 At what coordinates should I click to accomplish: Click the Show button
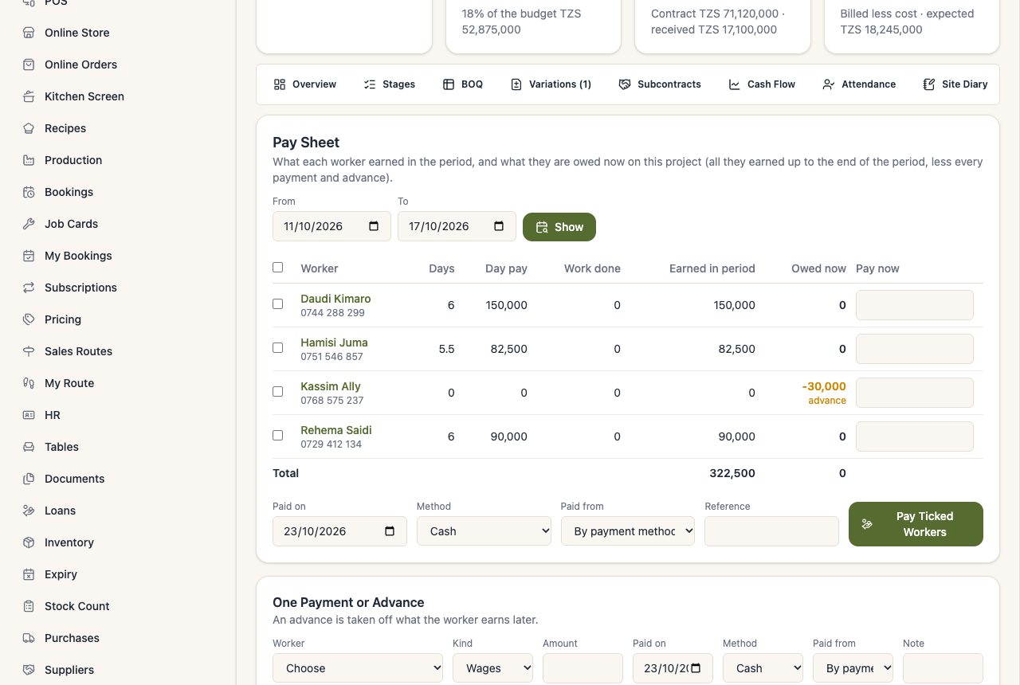point(559,227)
